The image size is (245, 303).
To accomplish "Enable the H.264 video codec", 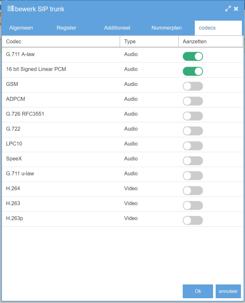I will point(193,191).
